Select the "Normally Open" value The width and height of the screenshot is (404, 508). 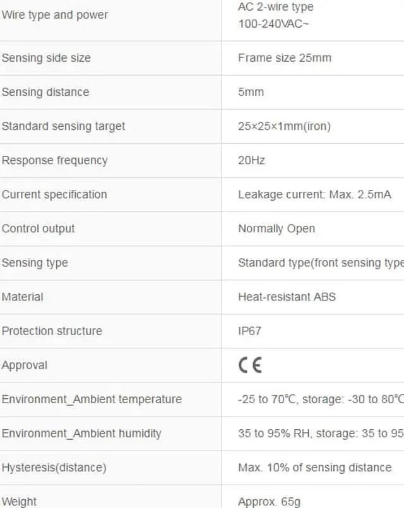[x=276, y=228]
